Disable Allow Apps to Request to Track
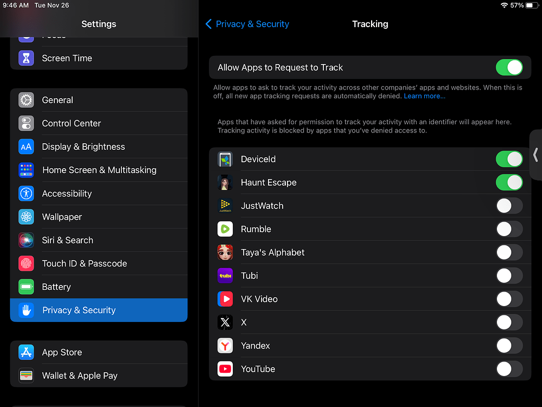 pyautogui.click(x=509, y=67)
